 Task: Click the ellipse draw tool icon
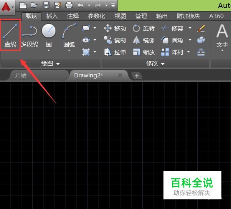point(86,40)
